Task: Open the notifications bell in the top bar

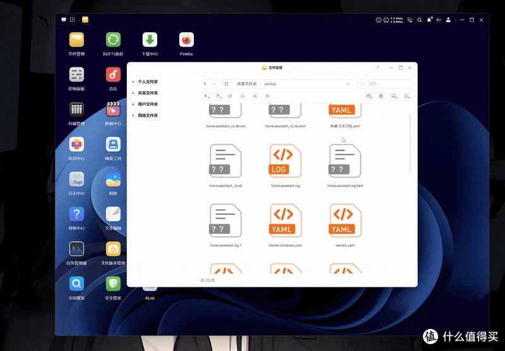Action: pyautogui.click(x=429, y=20)
